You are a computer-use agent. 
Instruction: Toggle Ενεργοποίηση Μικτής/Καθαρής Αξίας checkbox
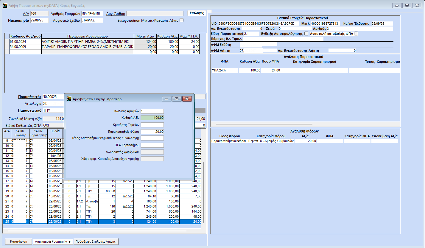click(181, 21)
